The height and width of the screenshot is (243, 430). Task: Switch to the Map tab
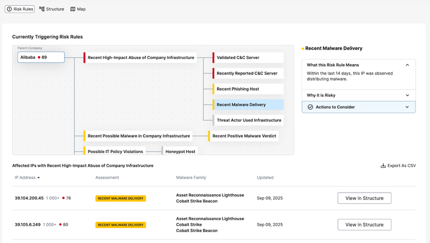click(x=77, y=9)
